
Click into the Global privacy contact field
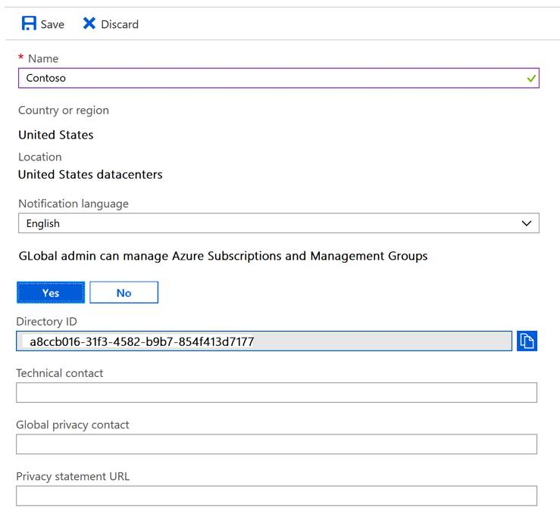coord(276,444)
